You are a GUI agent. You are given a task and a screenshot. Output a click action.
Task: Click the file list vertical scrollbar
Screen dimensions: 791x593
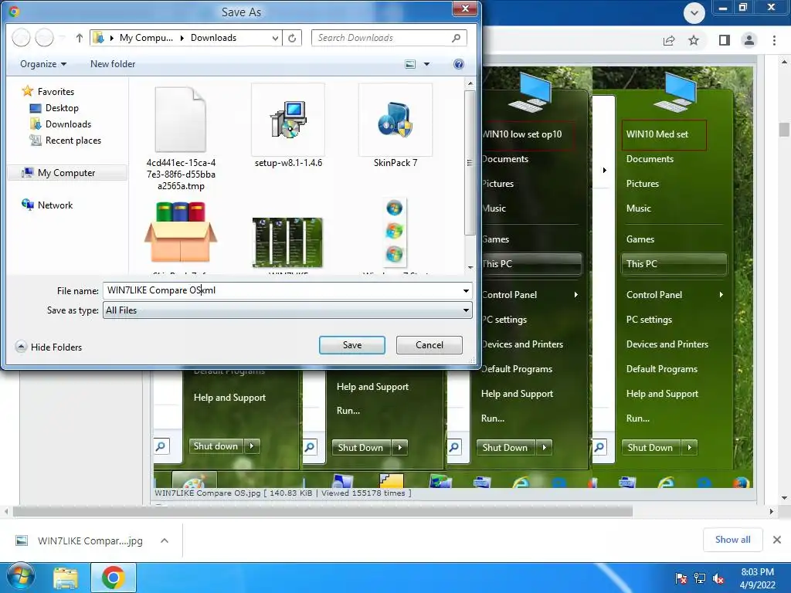click(x=470, y=163)
